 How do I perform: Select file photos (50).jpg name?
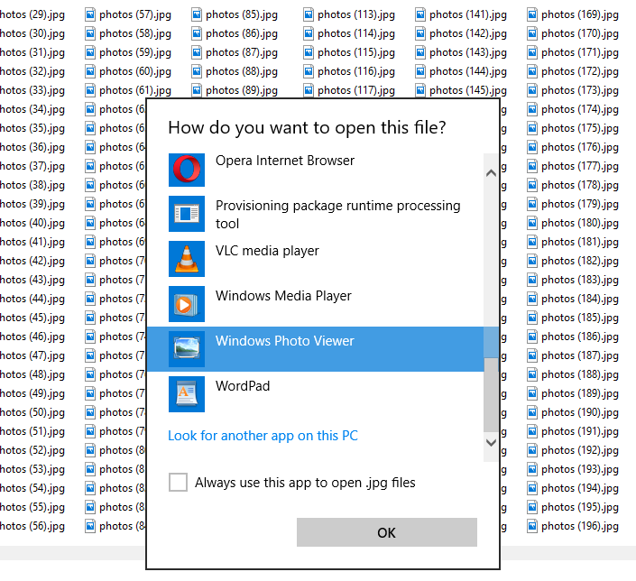[32, 412]
